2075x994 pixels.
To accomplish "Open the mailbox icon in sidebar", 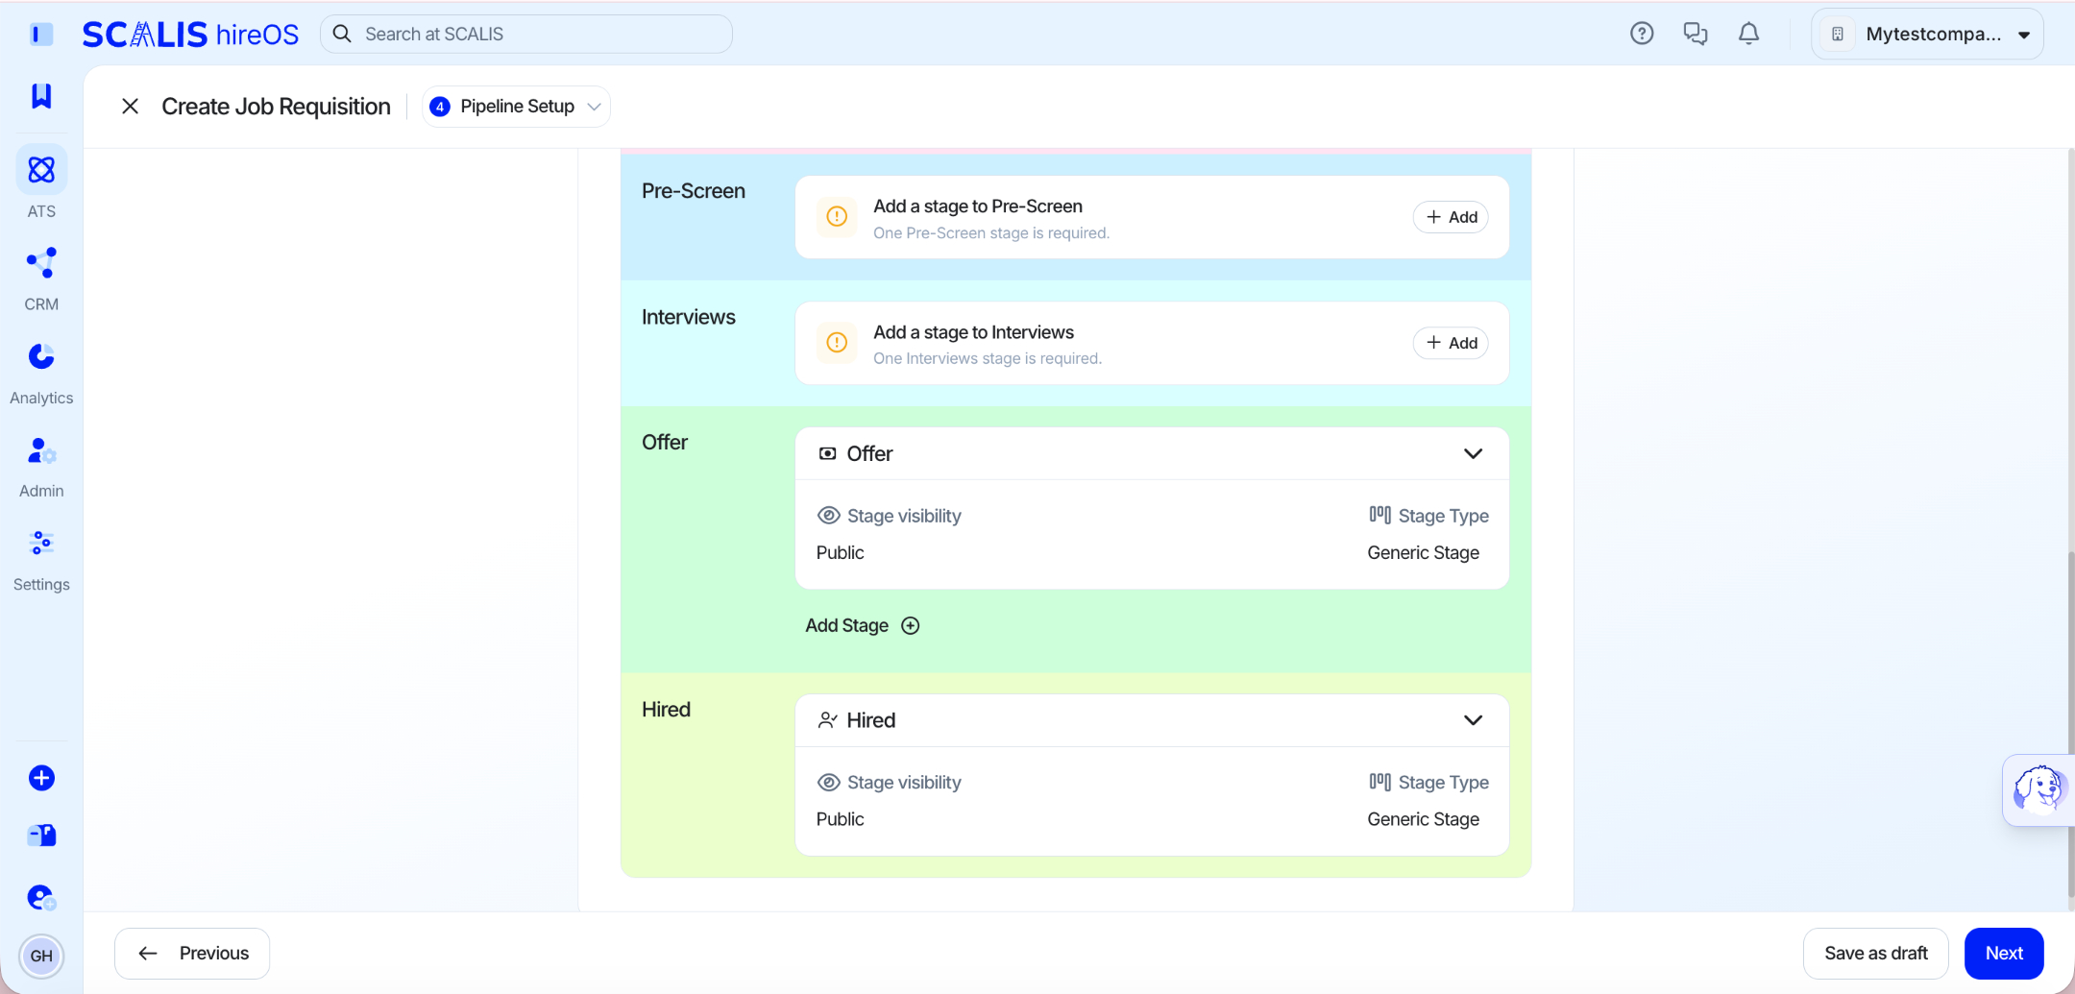I will click(x=41, y=836).
